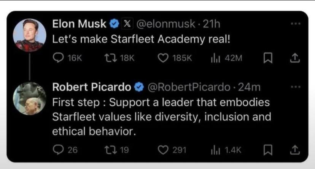The image size is (315, 169).
Task: Click the 21h timestamp on top post
Action: [x=212, y=24]
